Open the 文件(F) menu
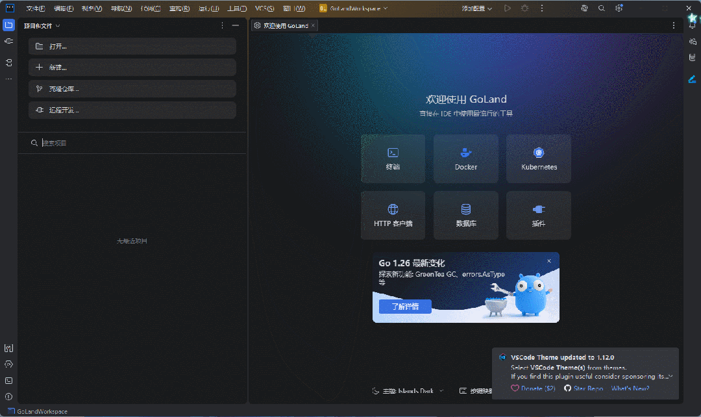This screenshot has width=701, height=417. coord(35,8)
